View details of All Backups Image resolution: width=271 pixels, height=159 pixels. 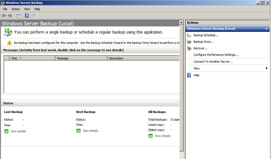tap(162, 136)
